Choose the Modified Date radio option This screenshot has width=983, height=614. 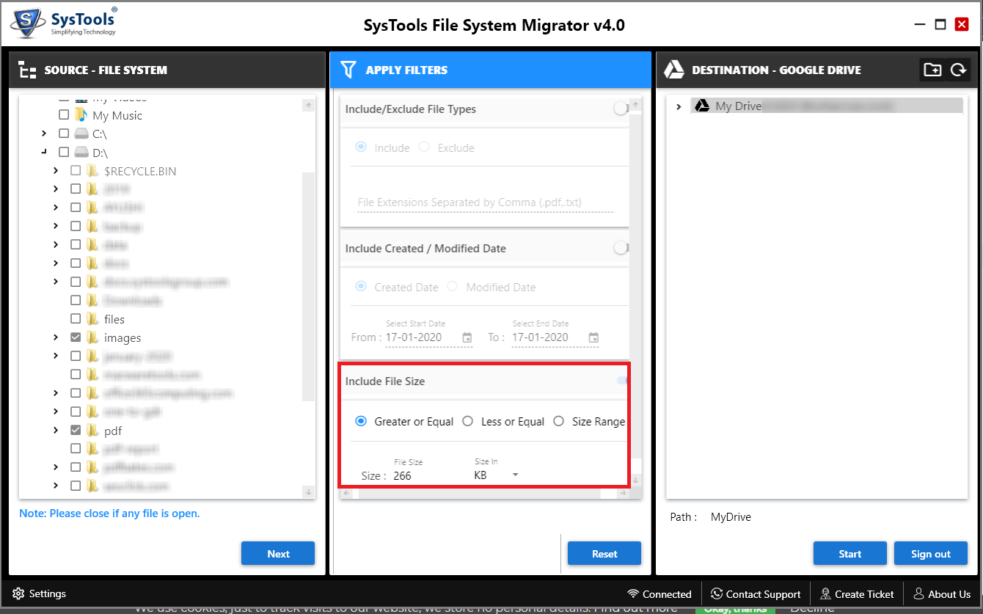[x=453, y=287]
